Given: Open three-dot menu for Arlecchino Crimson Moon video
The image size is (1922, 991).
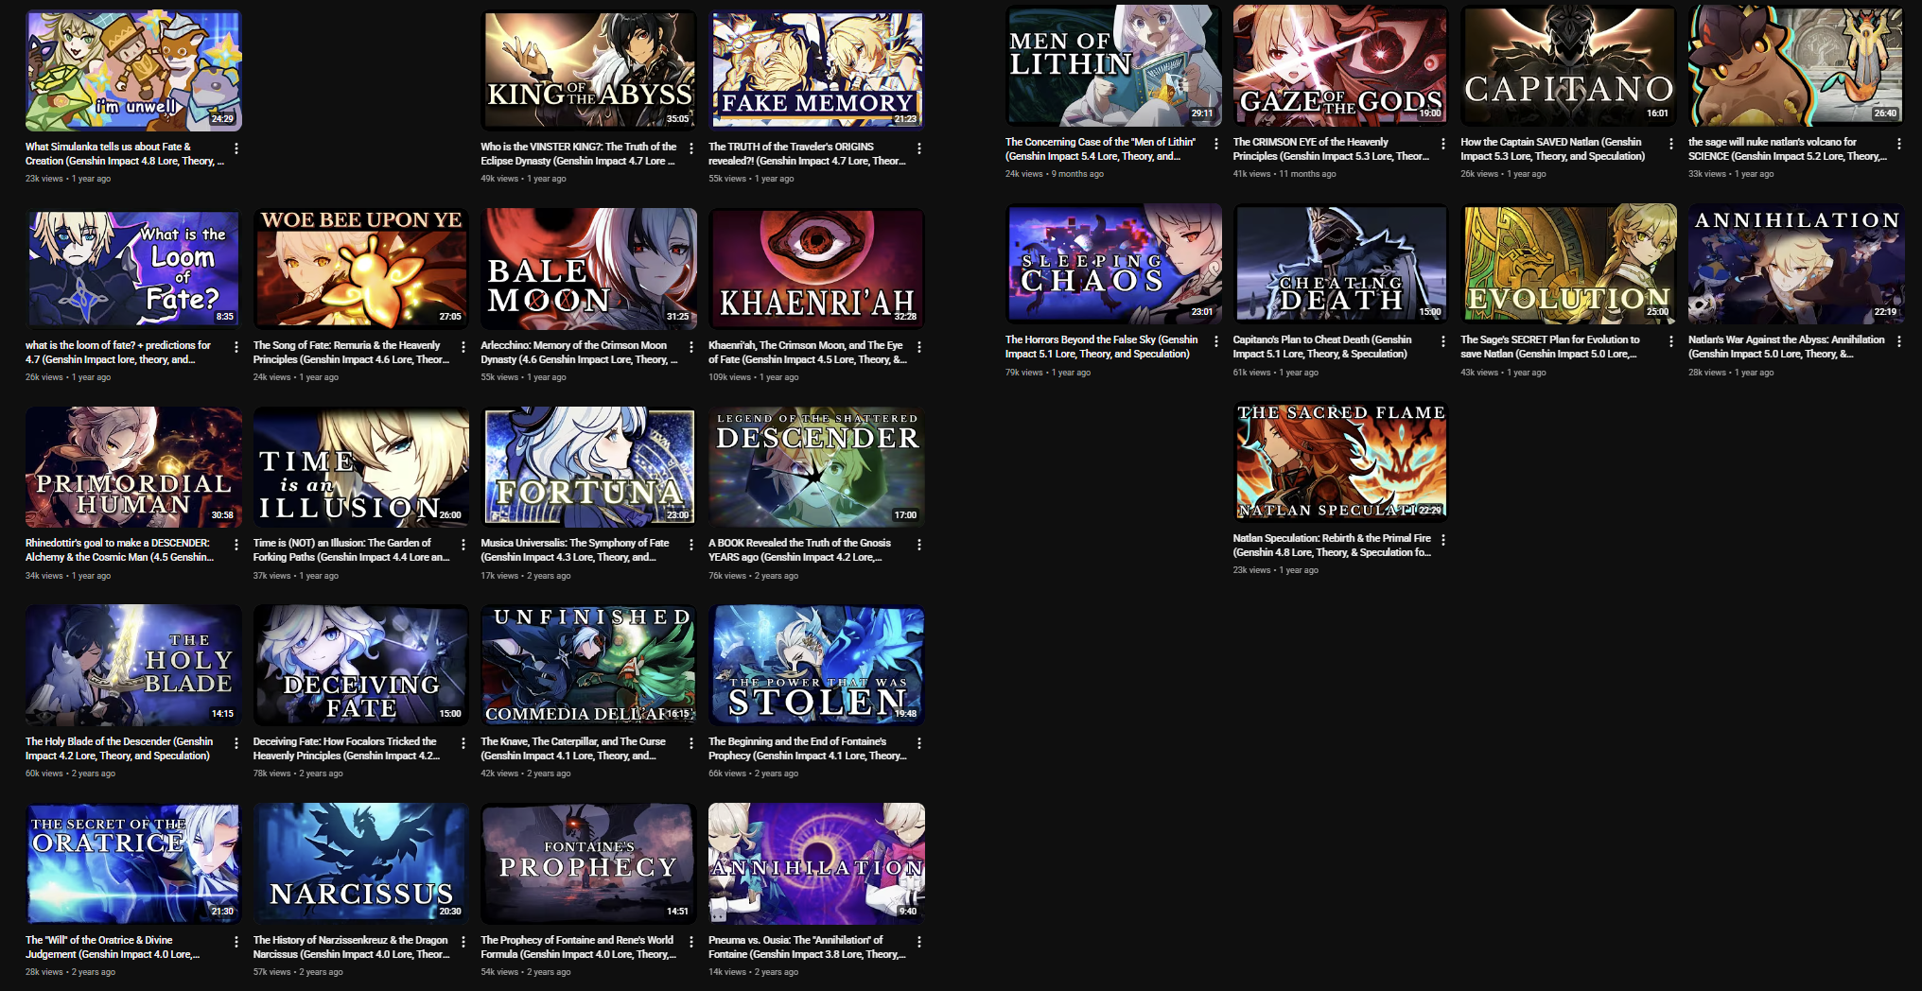Looking at the screenshot, I should tap(691, 347).
